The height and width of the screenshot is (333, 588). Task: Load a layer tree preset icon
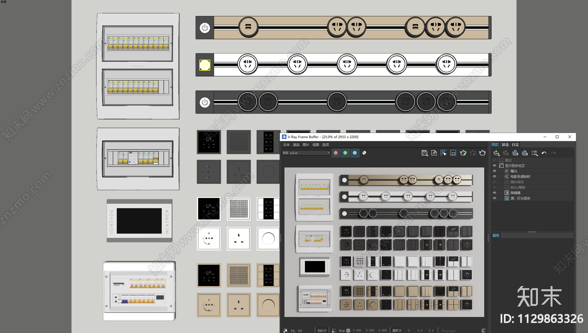[525, 153]
